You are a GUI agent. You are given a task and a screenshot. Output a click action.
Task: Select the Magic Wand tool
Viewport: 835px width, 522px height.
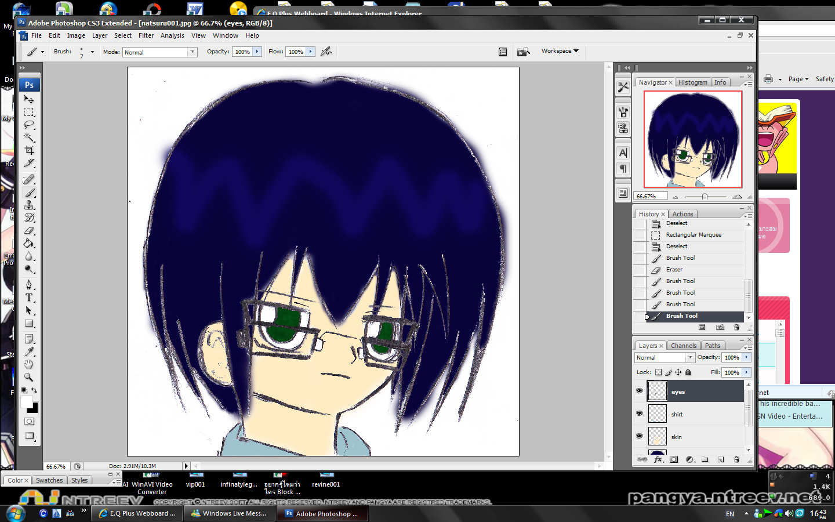coord(29,137)
